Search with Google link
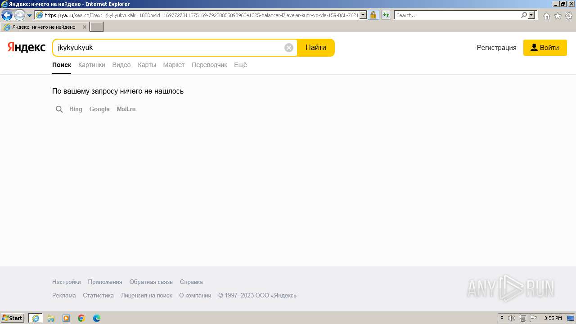 click(99, 109)
